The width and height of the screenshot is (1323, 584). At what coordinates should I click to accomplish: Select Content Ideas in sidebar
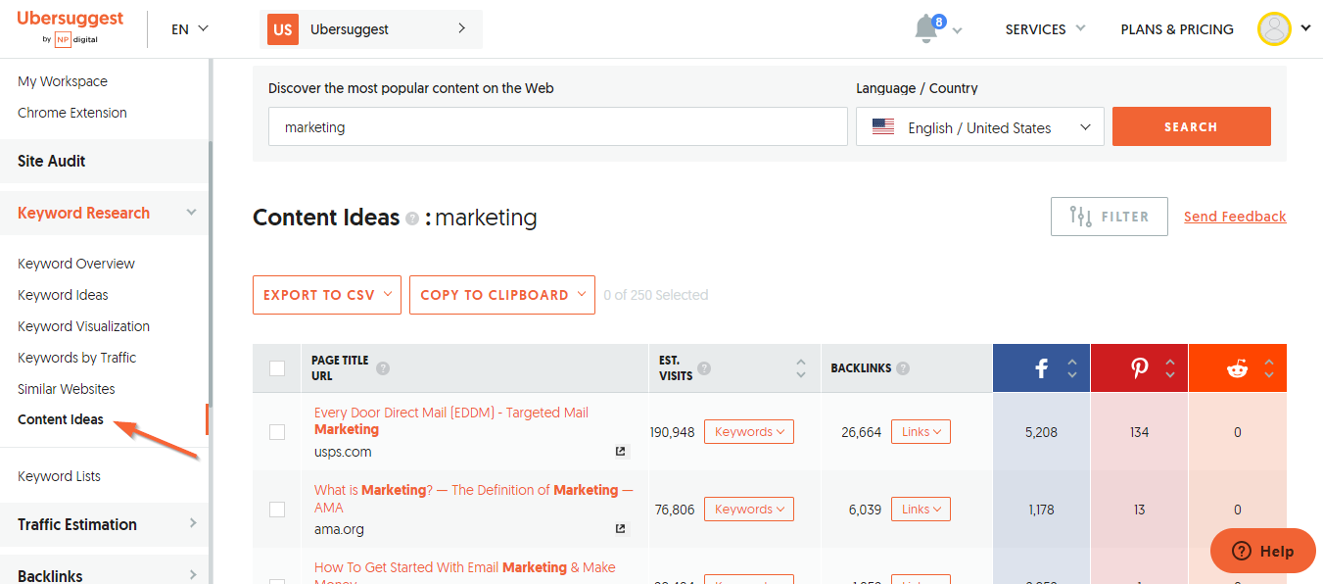(x=61, y=419)
